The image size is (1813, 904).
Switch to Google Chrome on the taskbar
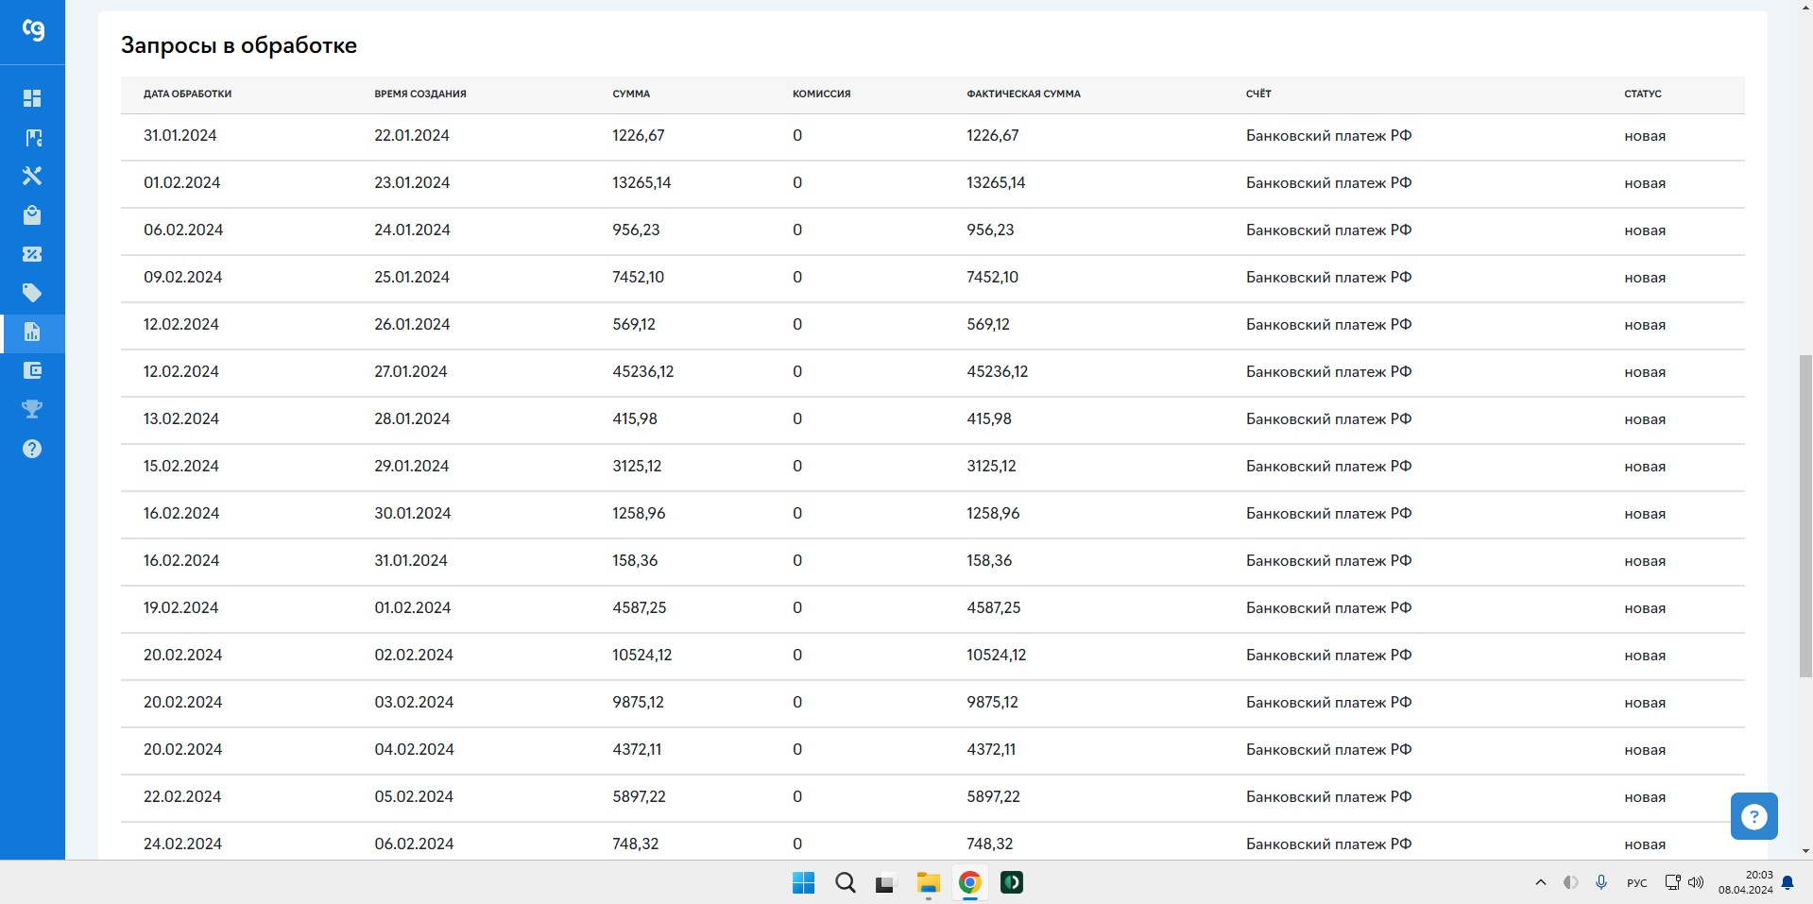(x=969, y=882)
